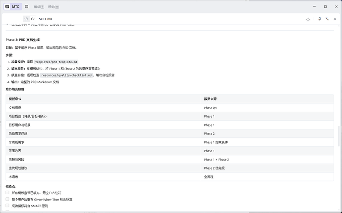Click the Phase 2 data source cell
342x213 pixels.
(268, 133)
